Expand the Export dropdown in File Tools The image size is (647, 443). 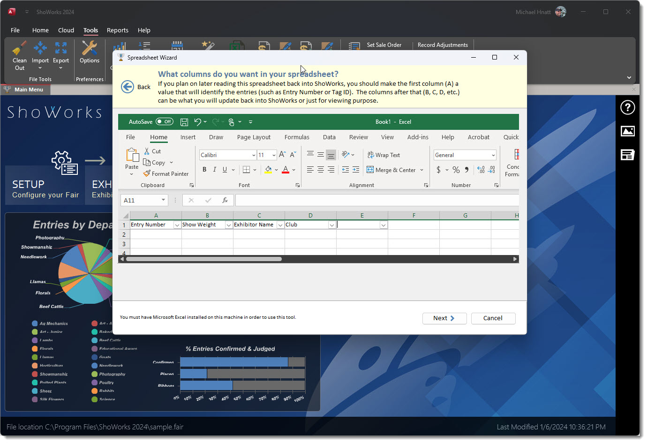pos(61,68)
